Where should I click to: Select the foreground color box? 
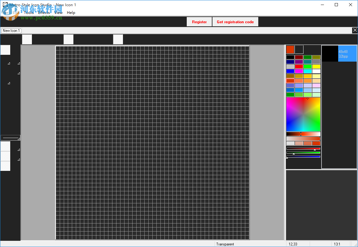(290, 50)
